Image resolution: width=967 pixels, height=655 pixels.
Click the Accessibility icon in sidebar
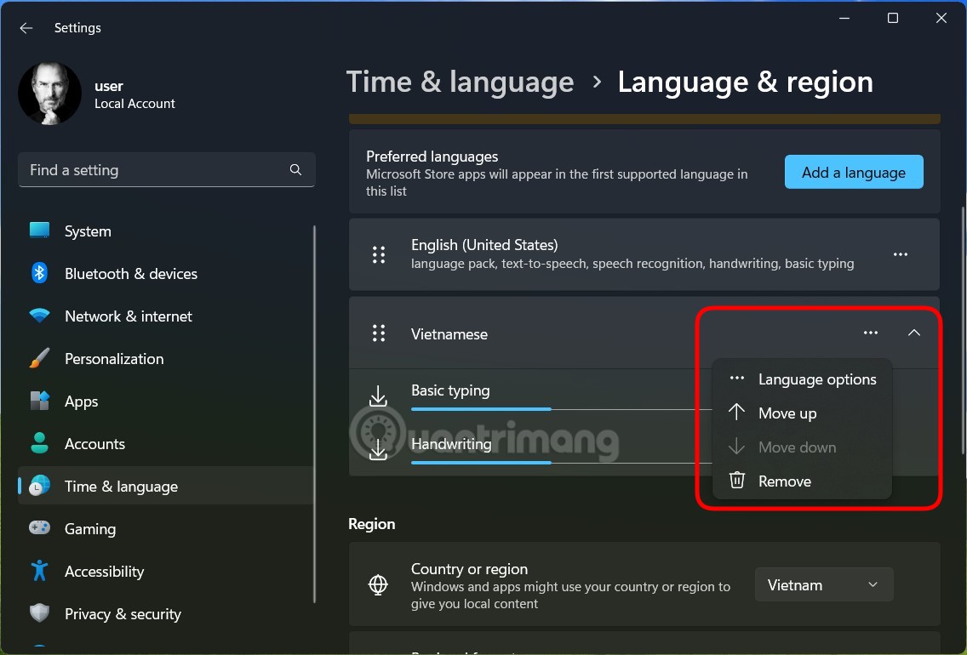click(39, 571)
